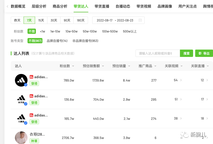
Task: Switch to 带货达人 tab
Action: click(81, 6)
